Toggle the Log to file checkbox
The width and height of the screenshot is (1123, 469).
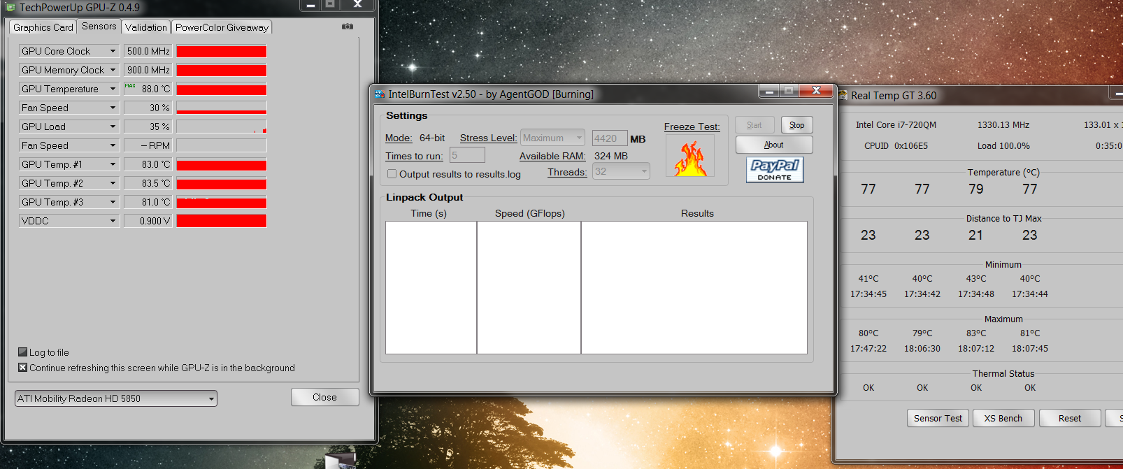pyautogui.click(x=22, y=352)
